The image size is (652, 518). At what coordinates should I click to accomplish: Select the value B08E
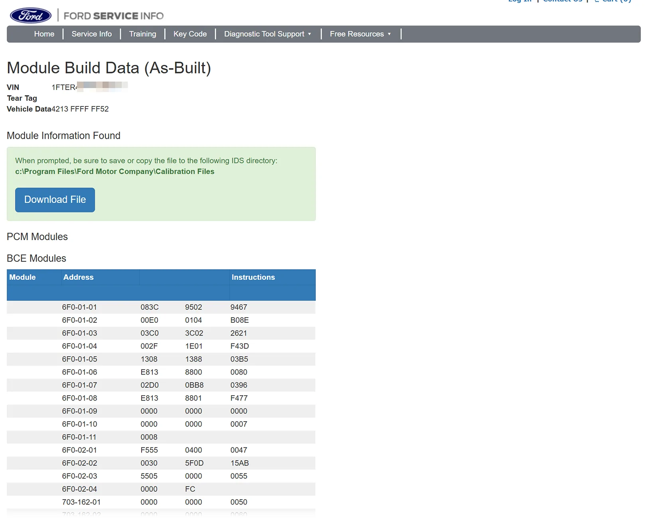(x=240, y=320)
